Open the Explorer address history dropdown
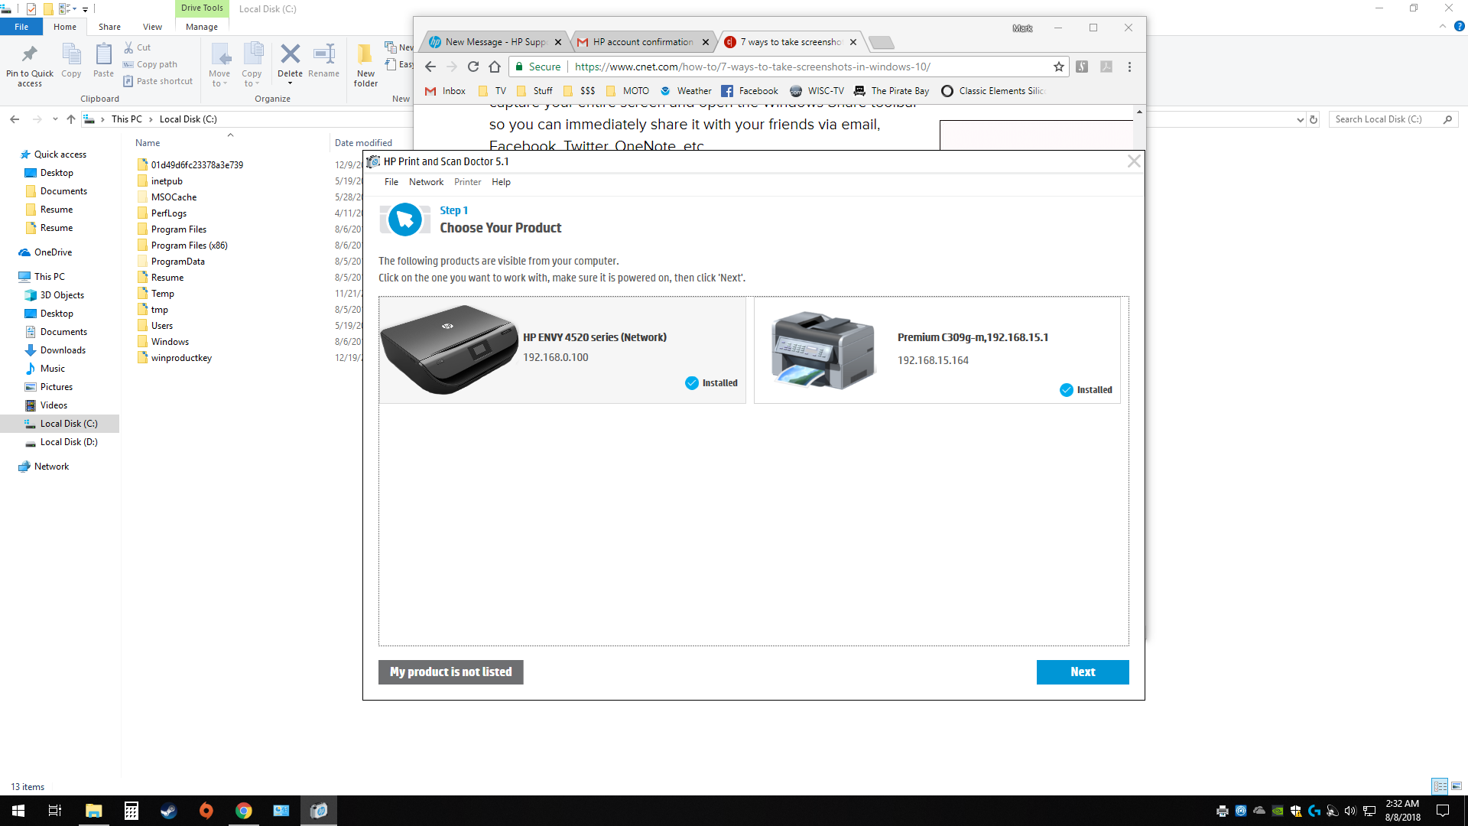 1300,119
